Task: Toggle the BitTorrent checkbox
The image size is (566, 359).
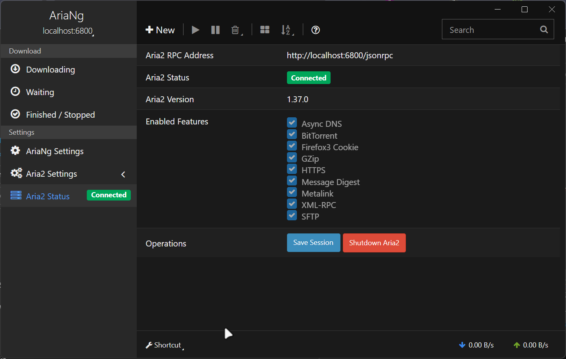Action: 292,135
